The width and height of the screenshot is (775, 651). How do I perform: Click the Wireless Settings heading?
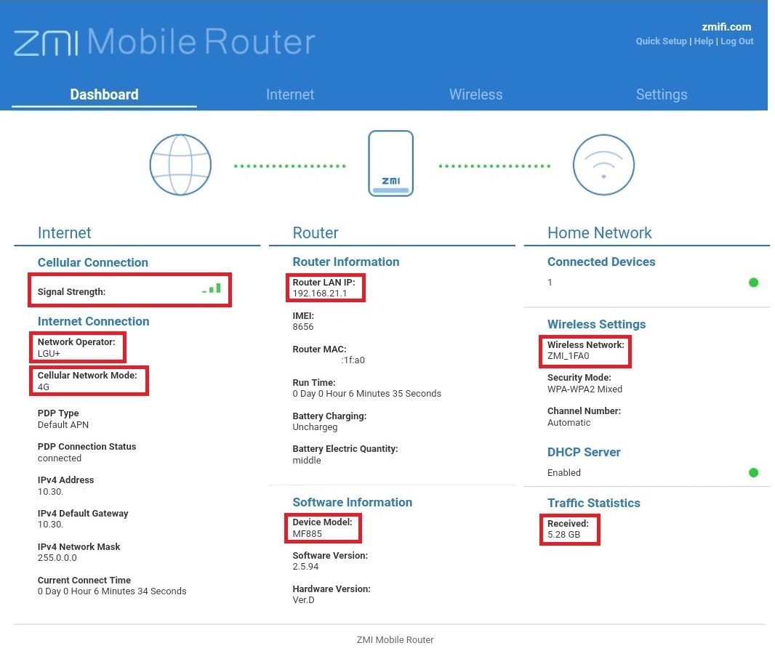[x=597, y=324]
